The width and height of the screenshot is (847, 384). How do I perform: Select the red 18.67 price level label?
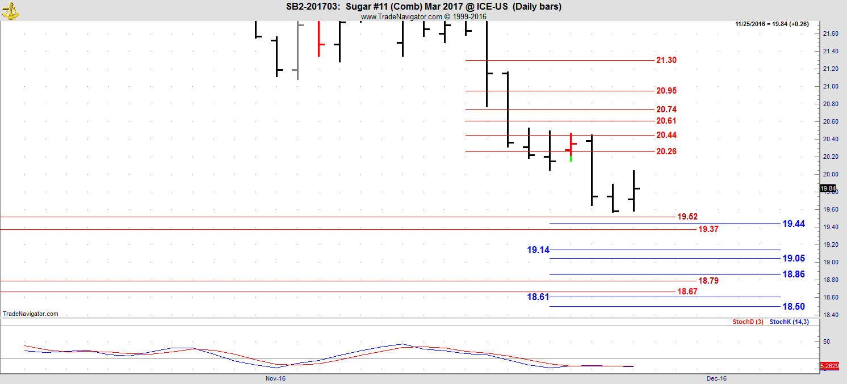(x=687, y=292)
